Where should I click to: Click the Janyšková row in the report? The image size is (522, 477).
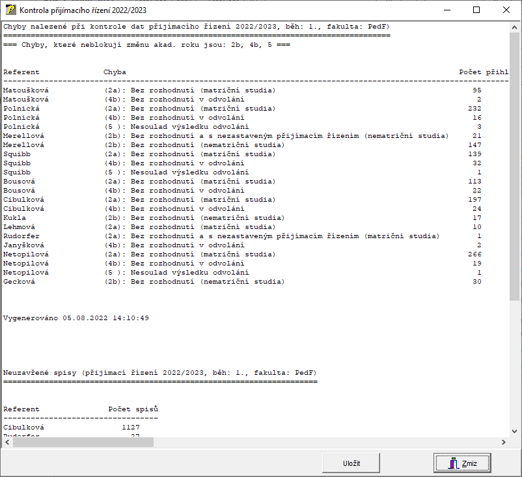195,245
